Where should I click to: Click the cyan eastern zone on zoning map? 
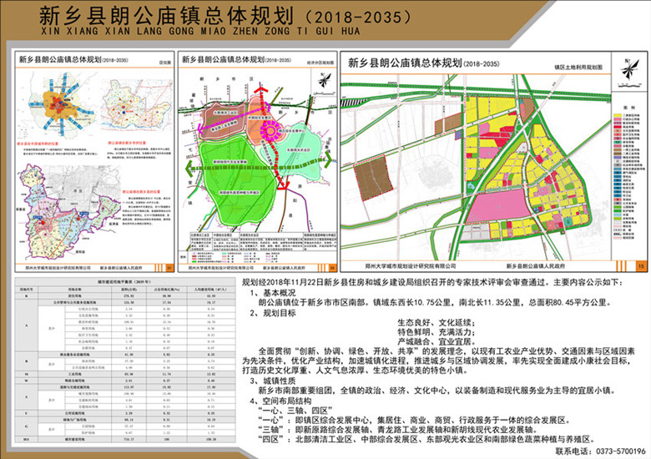(298, 151)
